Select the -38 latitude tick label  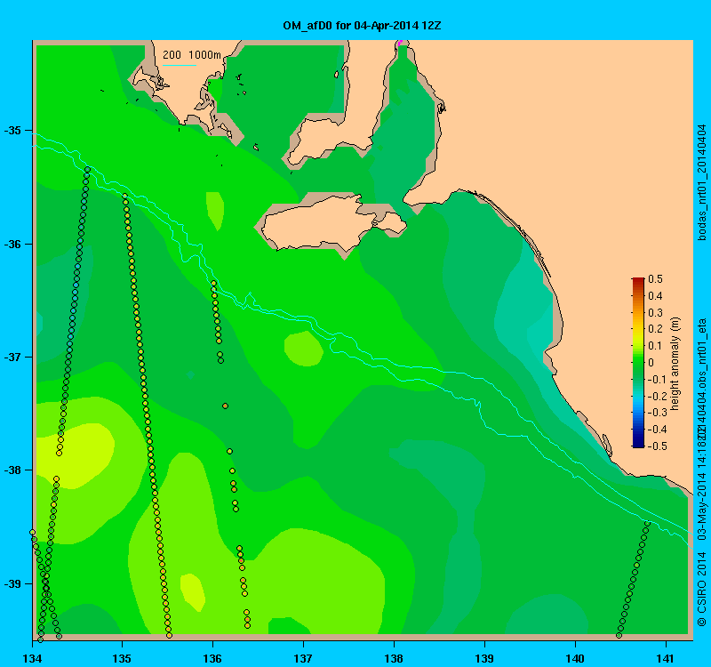12,470
